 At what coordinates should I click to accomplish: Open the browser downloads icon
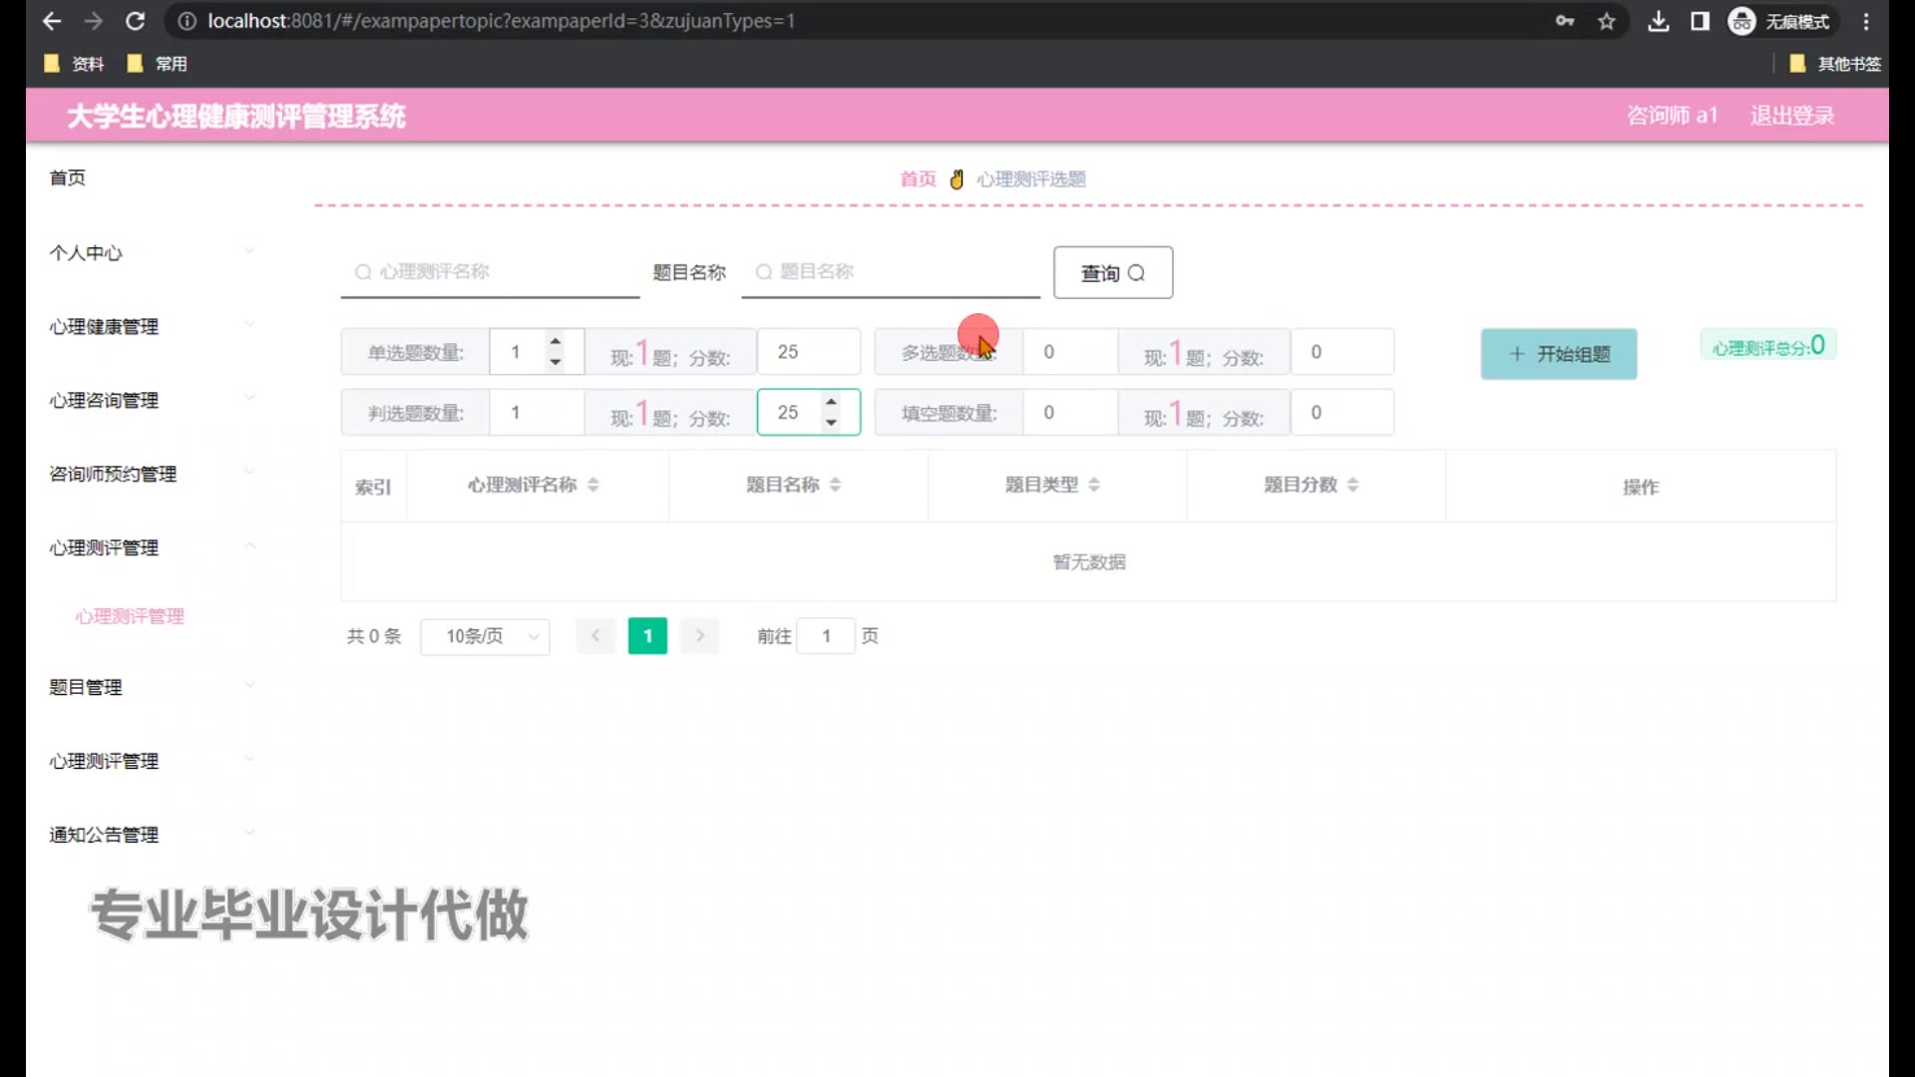[1658, 21]
